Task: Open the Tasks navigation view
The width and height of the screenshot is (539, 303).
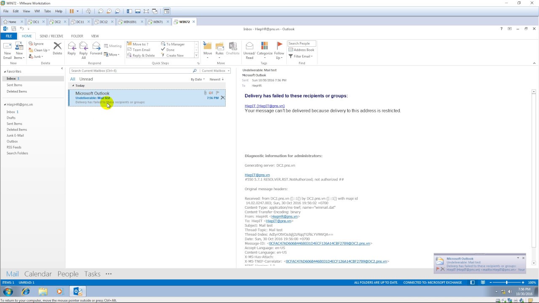Action: (92, 274)
